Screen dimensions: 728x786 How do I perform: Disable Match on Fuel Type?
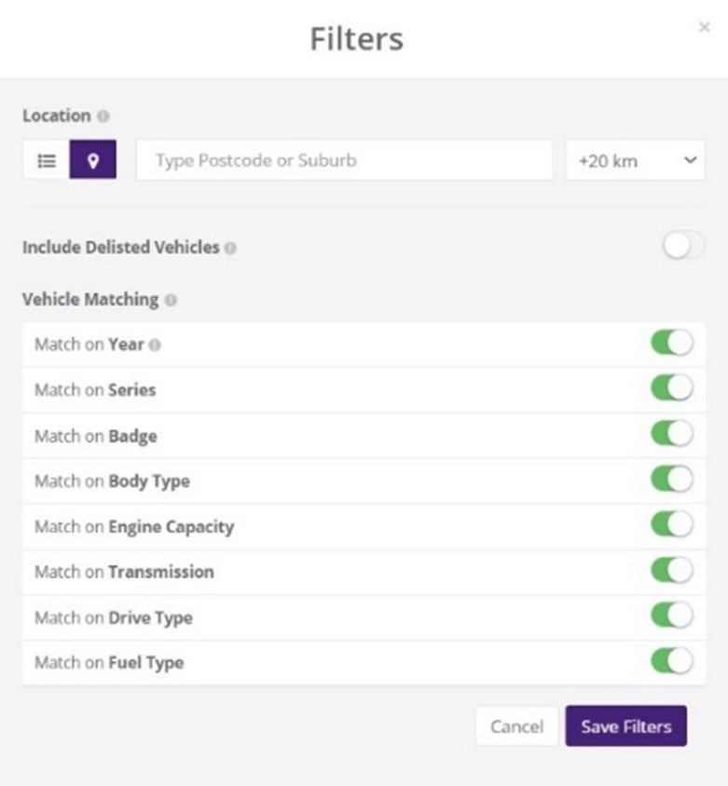(x=672, y=661)
